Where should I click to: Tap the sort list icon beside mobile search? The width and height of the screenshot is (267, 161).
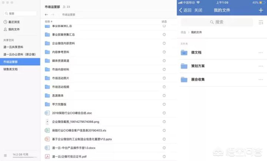point(261,22)
